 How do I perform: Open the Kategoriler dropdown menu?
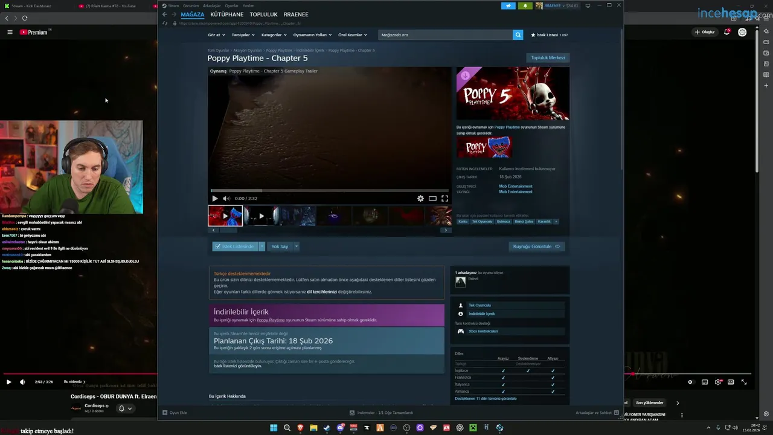[274, 35]
